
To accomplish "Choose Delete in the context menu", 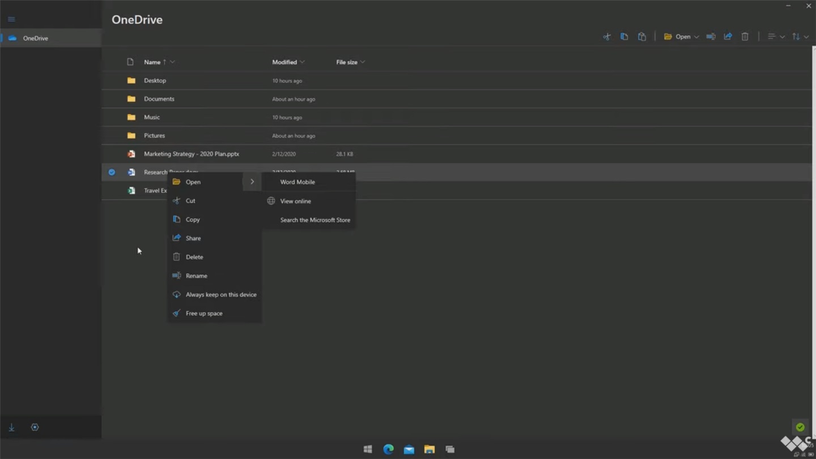I will [214, 256].
